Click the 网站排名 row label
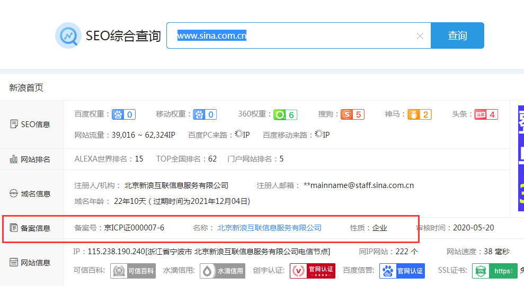The height and width of the screenshot is (286, 524). 35,159
